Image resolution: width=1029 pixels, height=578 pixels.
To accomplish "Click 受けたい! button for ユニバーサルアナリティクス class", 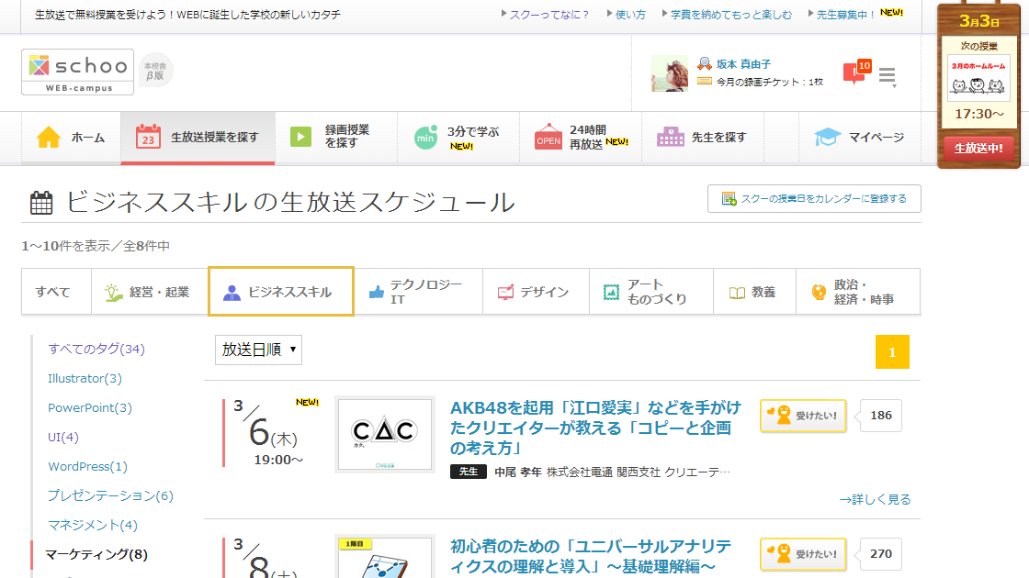I will (x=803, y=554).
